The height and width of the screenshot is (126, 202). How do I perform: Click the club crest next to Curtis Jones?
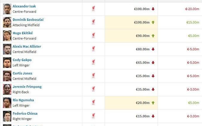point(94,76)
